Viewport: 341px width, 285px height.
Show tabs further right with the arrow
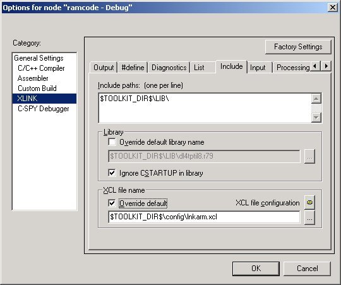326,66
